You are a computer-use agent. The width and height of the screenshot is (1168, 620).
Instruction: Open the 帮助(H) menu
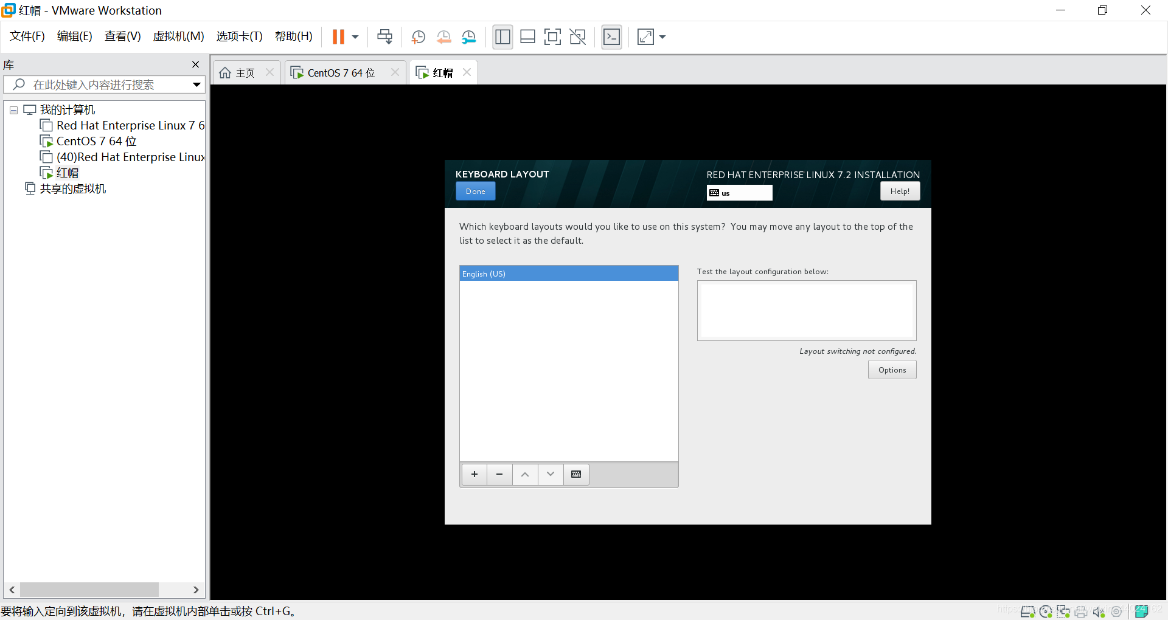pyautogui.click(x=294, y=36)
